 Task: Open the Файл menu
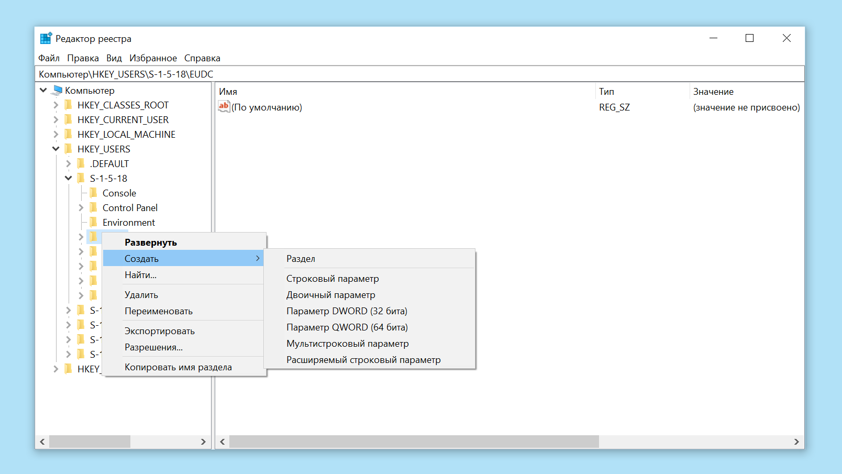(x=49, y=58)
